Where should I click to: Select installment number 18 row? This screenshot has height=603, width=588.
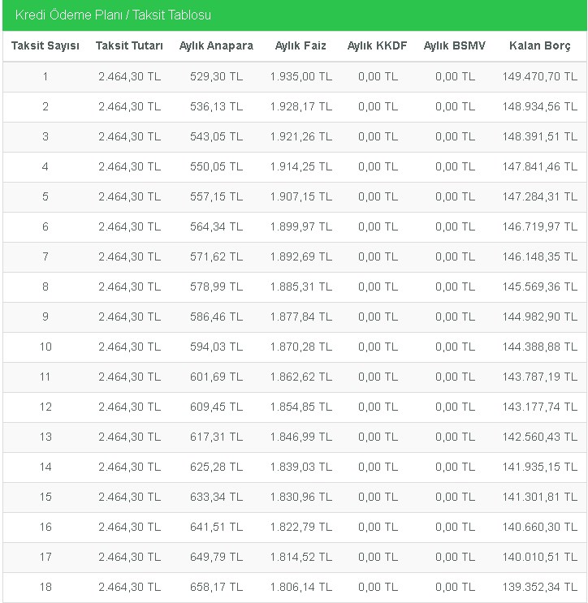[x=294, y=587]
